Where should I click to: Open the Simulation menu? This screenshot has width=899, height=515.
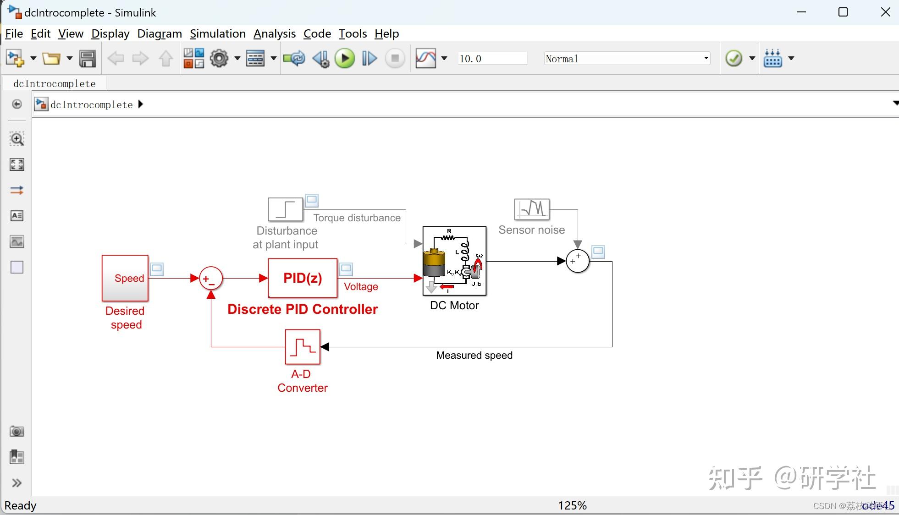coord(217,33)
